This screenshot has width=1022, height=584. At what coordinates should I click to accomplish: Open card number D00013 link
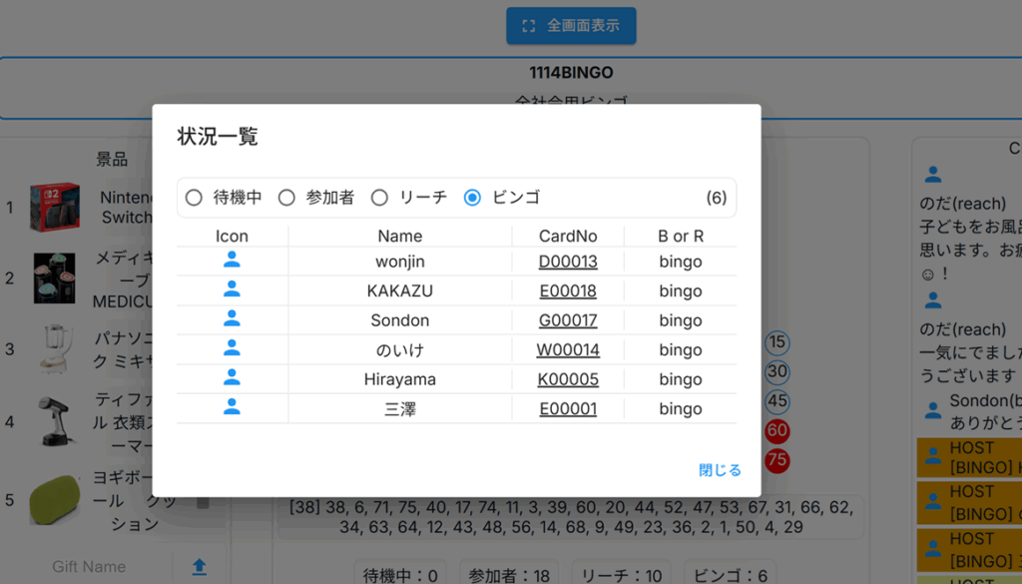click(x=568, y=262)
